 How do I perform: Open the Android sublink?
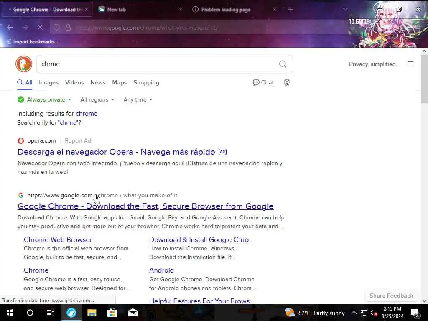click(x=161, y=270)
